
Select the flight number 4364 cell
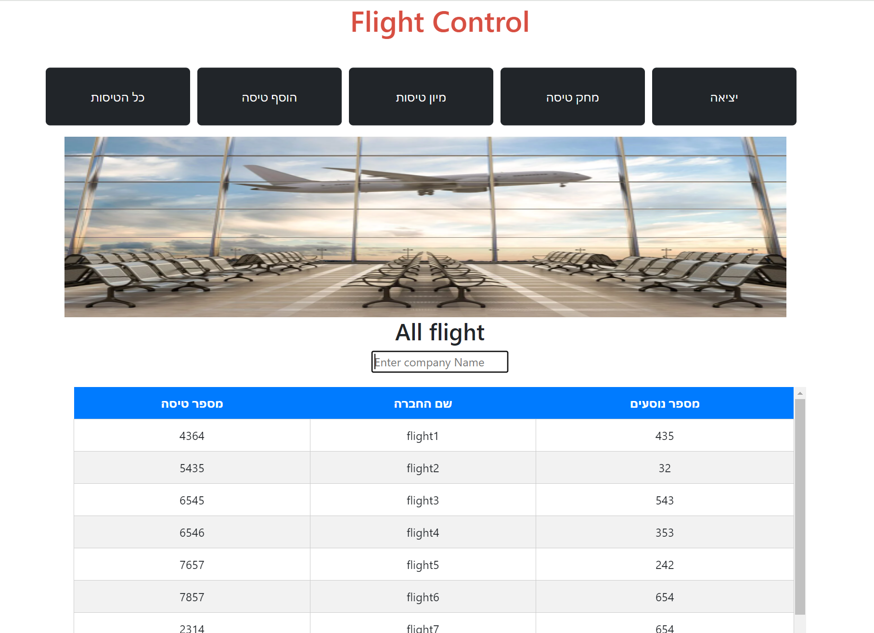coord(192,436)
